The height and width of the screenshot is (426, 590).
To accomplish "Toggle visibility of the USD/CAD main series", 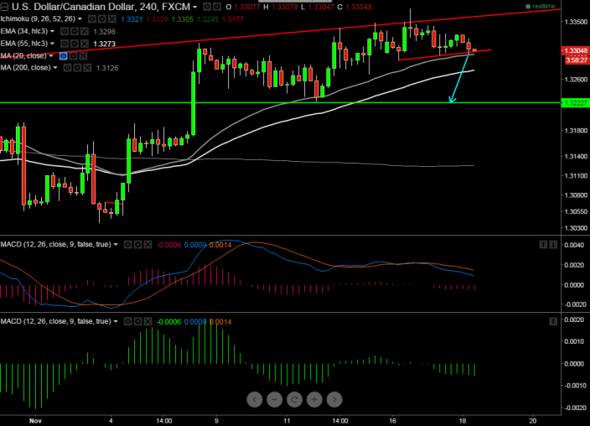I will click(x=207, y=7).
